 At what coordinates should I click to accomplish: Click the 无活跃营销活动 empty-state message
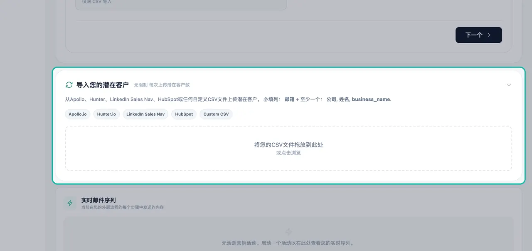tap(288, 243)
